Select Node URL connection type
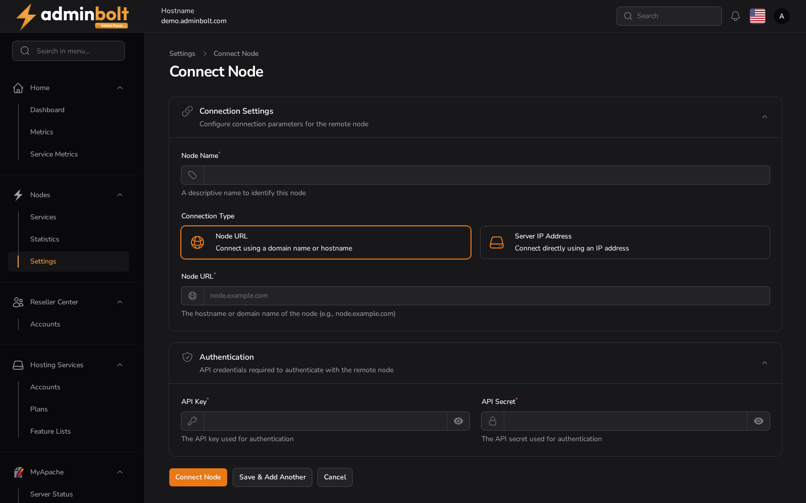 click(x=326, y=242)
